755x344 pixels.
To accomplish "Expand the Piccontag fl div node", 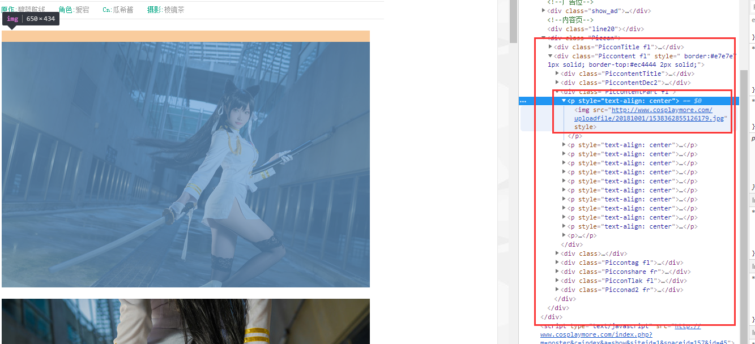I will (558, 263).
